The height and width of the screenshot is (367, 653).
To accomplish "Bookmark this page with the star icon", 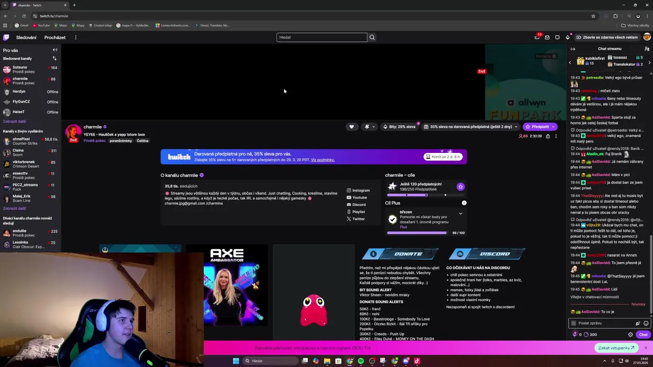I will click(x=593, y=16).
